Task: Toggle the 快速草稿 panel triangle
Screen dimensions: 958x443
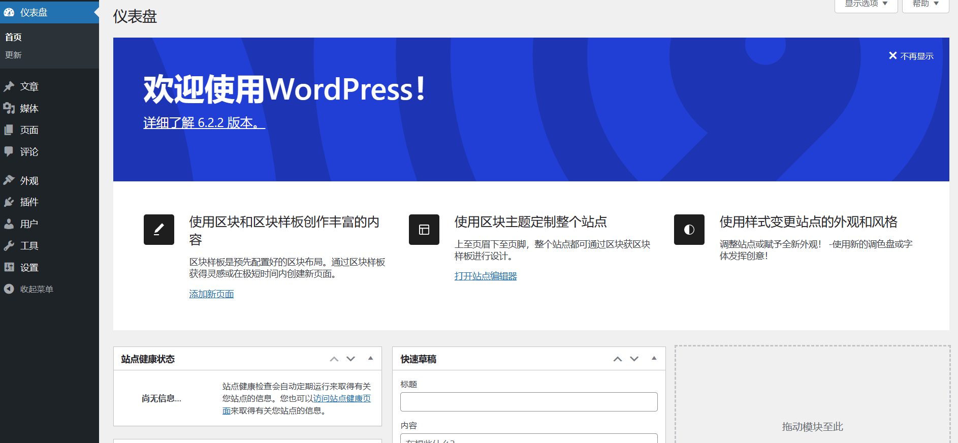Action: pos(654,359)
